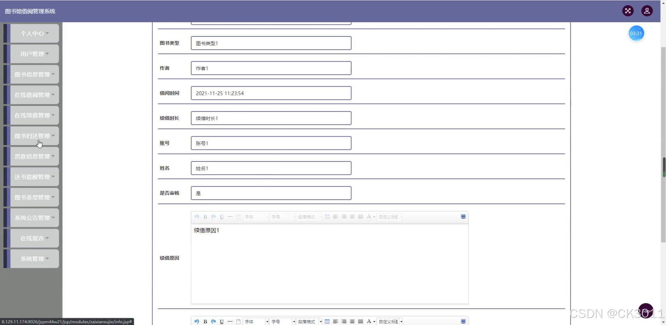Insert table using bottom editor toolbar icon
666x325 pixels.
point(327,321)
